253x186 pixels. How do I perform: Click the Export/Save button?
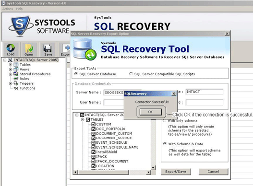(x=176, y=172)
